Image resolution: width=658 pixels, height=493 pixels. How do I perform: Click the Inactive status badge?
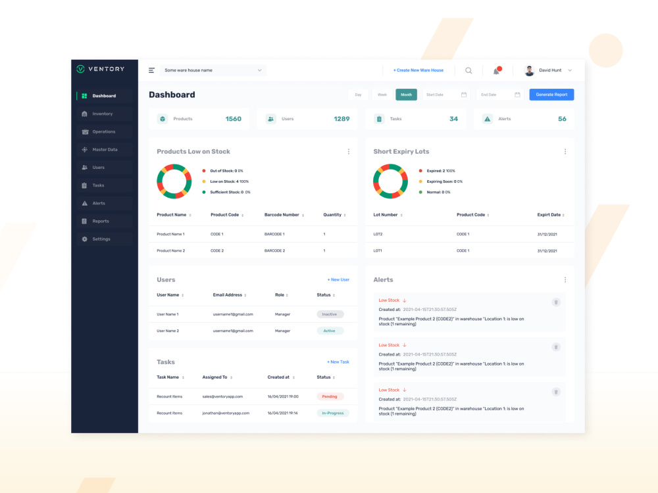(330, 314)
